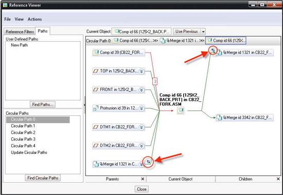This screenshot has height=195, width=283.
Task: Click the reference count 3 label
Action: click(x=155, y=81)
